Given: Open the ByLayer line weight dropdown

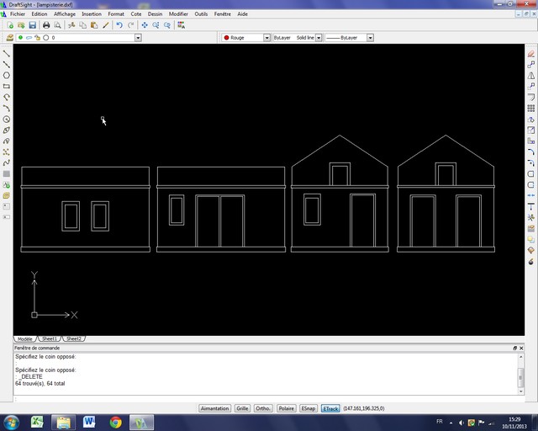Looking at the screenshot, I should click(x=370, y=38).
